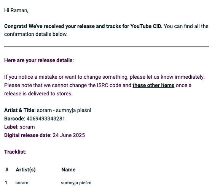This screenshot has height=190, width=212.
Task: Open the "these other items" link
Action: coord(153,85)
